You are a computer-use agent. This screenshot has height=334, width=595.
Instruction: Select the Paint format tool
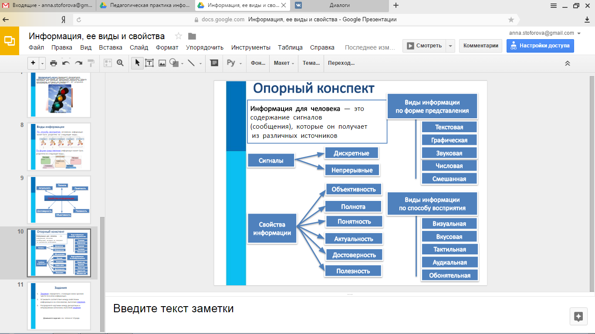click(x=91, y=63)
